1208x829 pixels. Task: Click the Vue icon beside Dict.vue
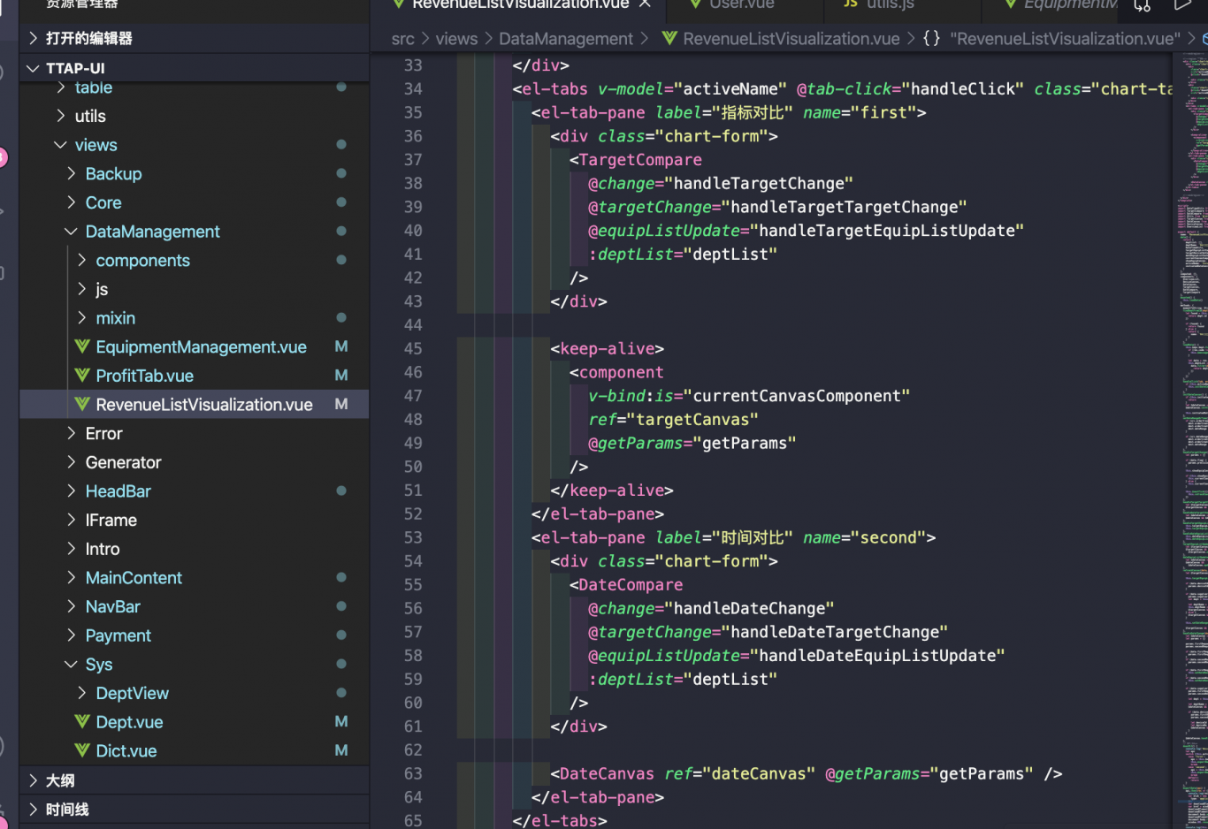click(82, 750)
